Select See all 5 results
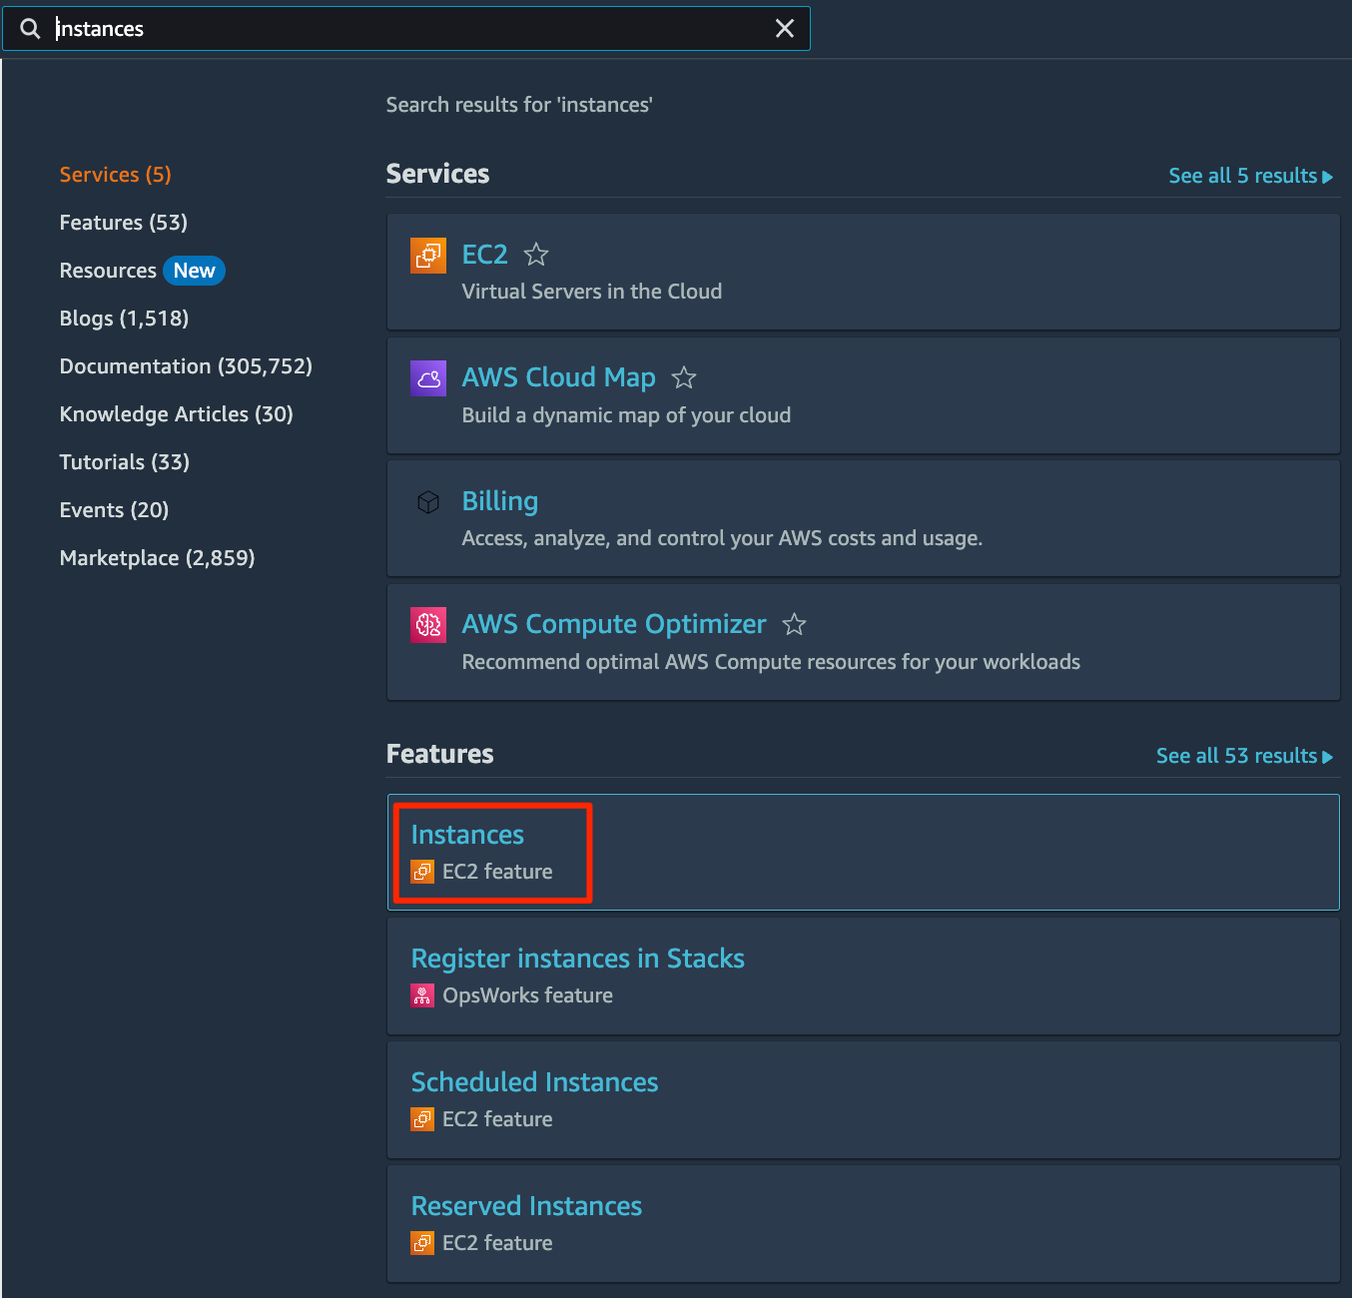This screenshot has height=1298, width=1352. pos(1251,176)
